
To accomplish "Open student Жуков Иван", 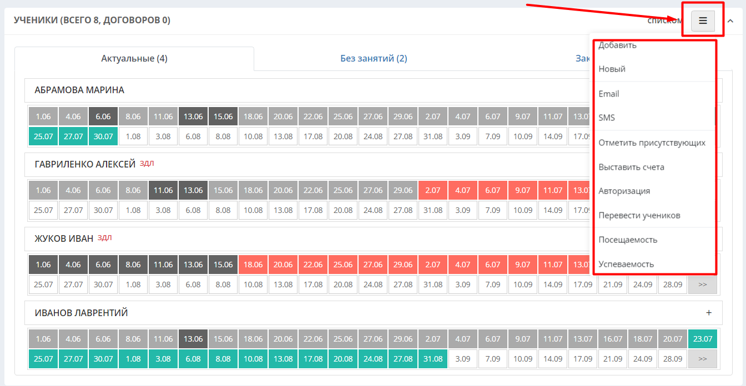I will click(x=64, y=238).
